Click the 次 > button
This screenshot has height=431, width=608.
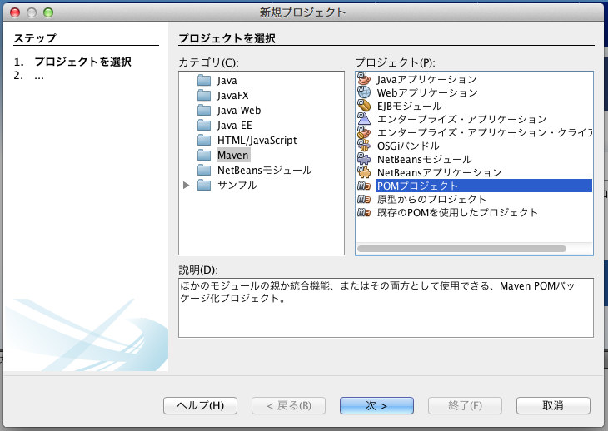[x=377, y=405]
